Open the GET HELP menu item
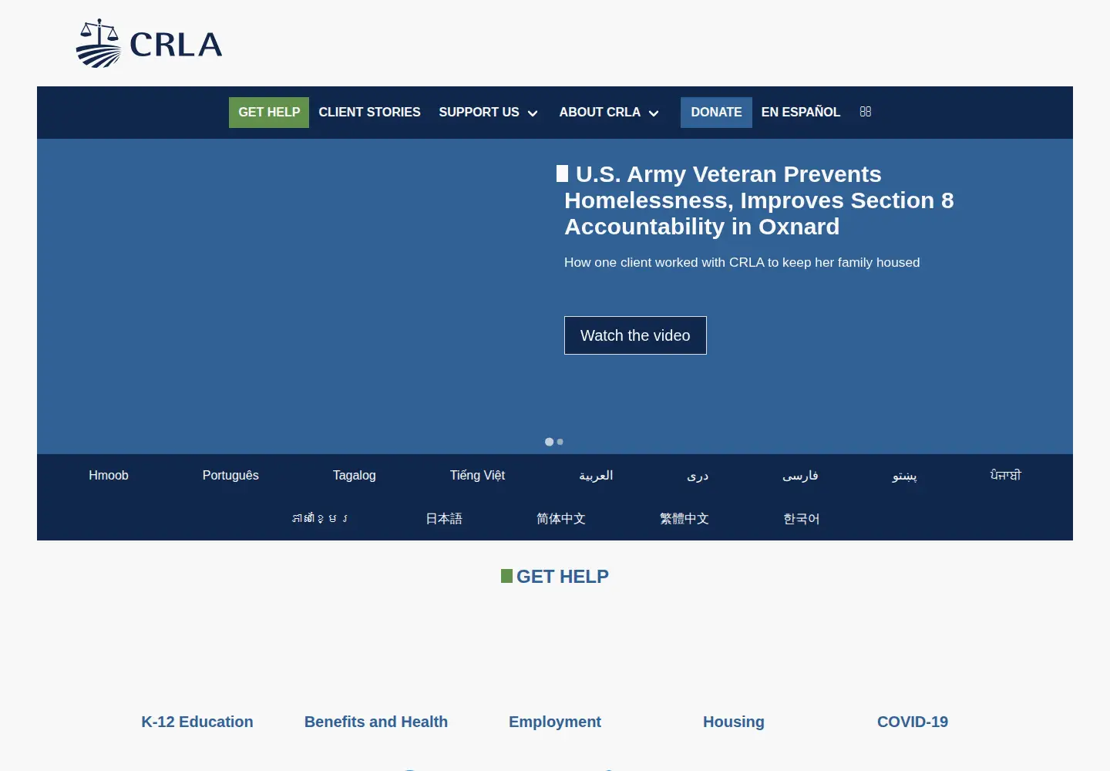Screen dimensions: 1110x771 (269, 113)
